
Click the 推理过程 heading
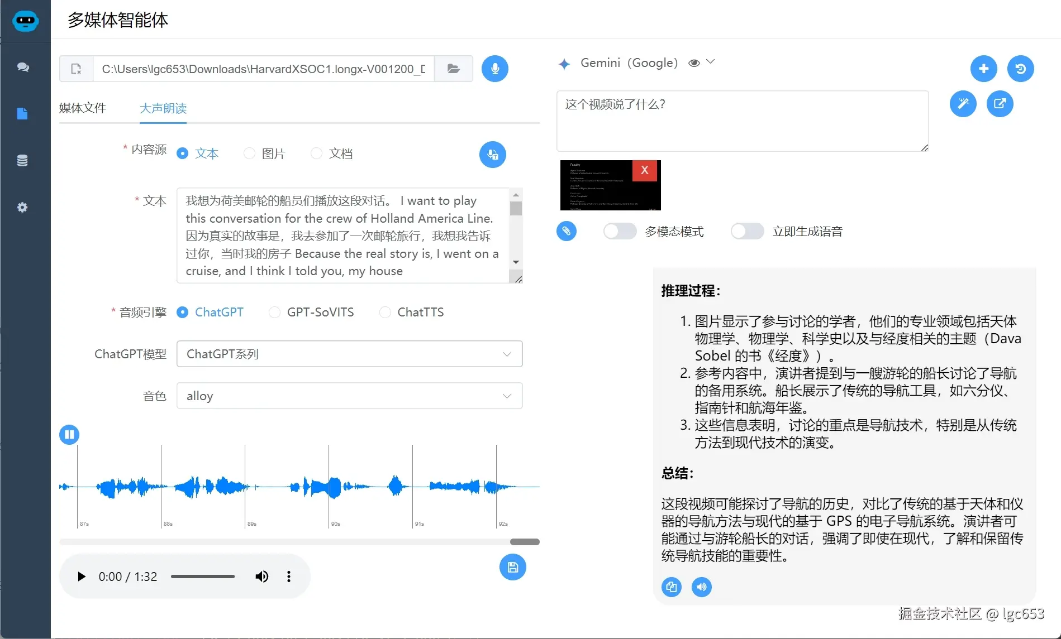(x=691, y=291)
